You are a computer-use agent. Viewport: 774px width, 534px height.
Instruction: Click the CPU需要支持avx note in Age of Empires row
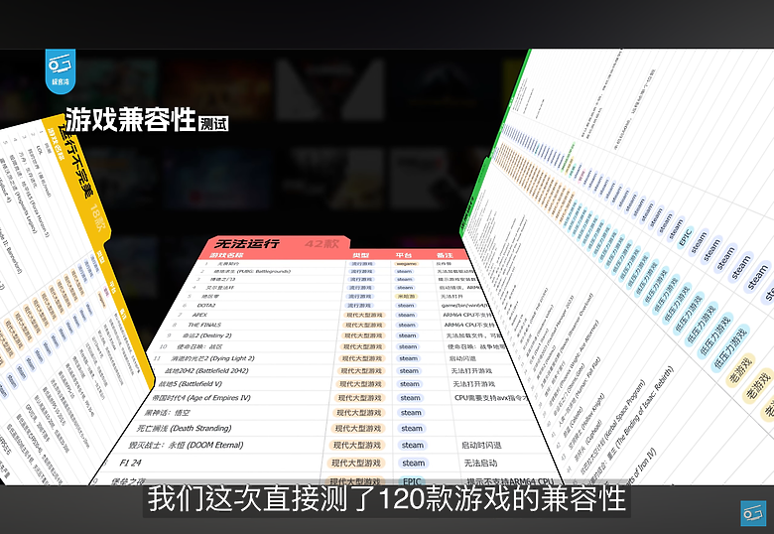491,398
